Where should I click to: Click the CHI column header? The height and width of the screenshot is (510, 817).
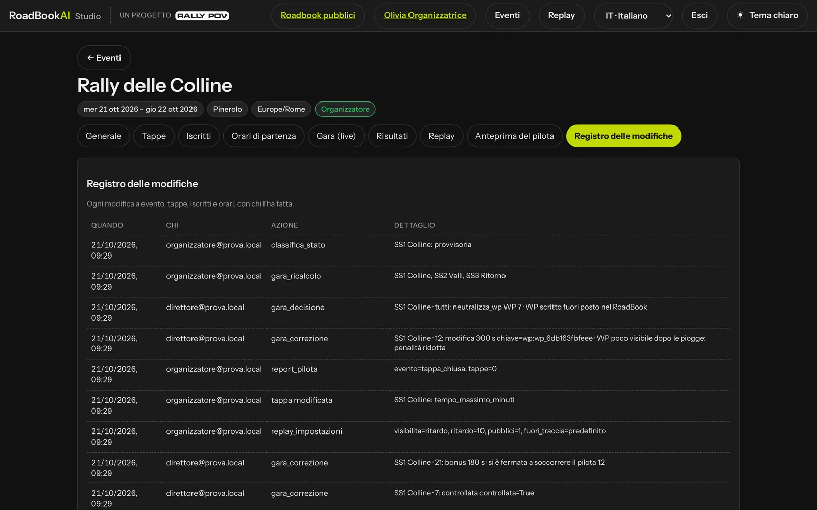click(173, 225)
